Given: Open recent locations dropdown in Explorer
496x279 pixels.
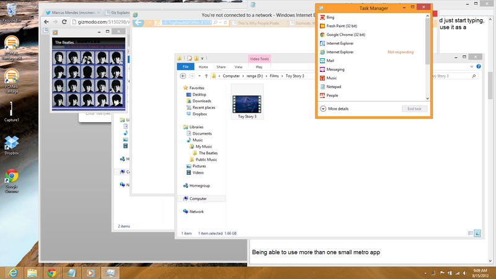Looking at the screenshot, I should 199,76.
